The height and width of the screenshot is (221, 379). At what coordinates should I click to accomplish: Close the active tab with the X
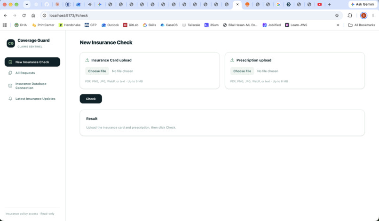pyautogui.click(x=237, y=4)
